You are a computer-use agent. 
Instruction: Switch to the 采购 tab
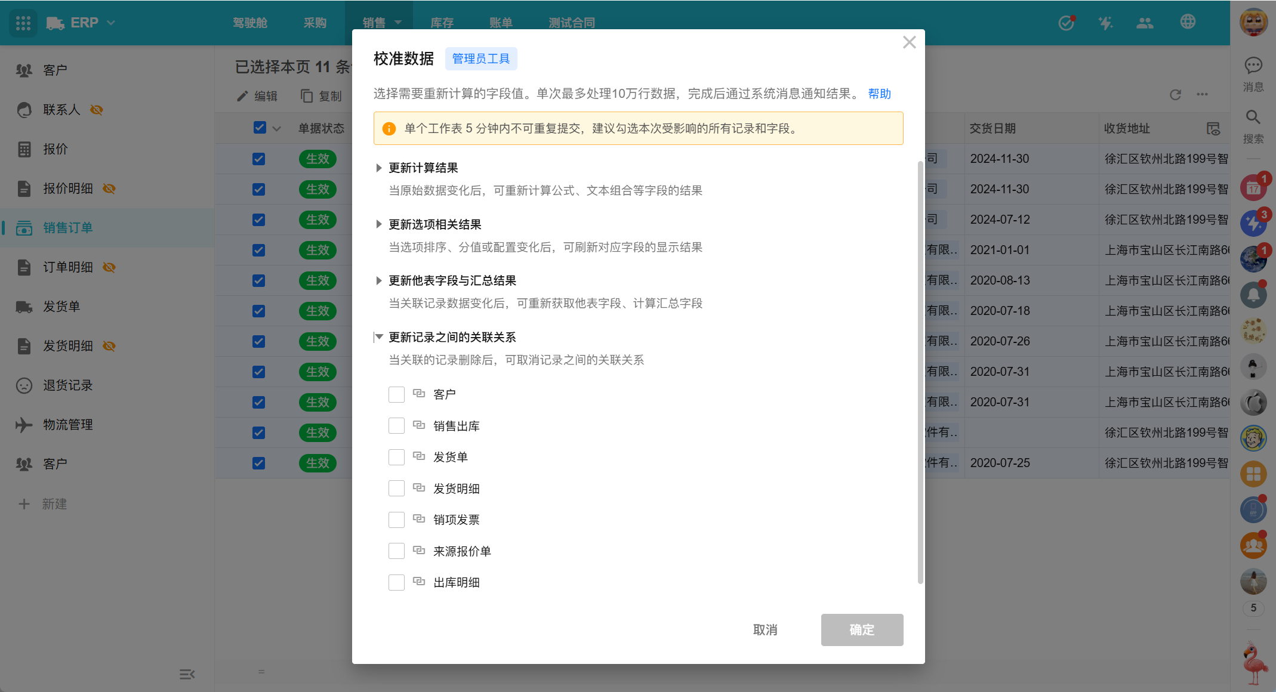(315, 23)
